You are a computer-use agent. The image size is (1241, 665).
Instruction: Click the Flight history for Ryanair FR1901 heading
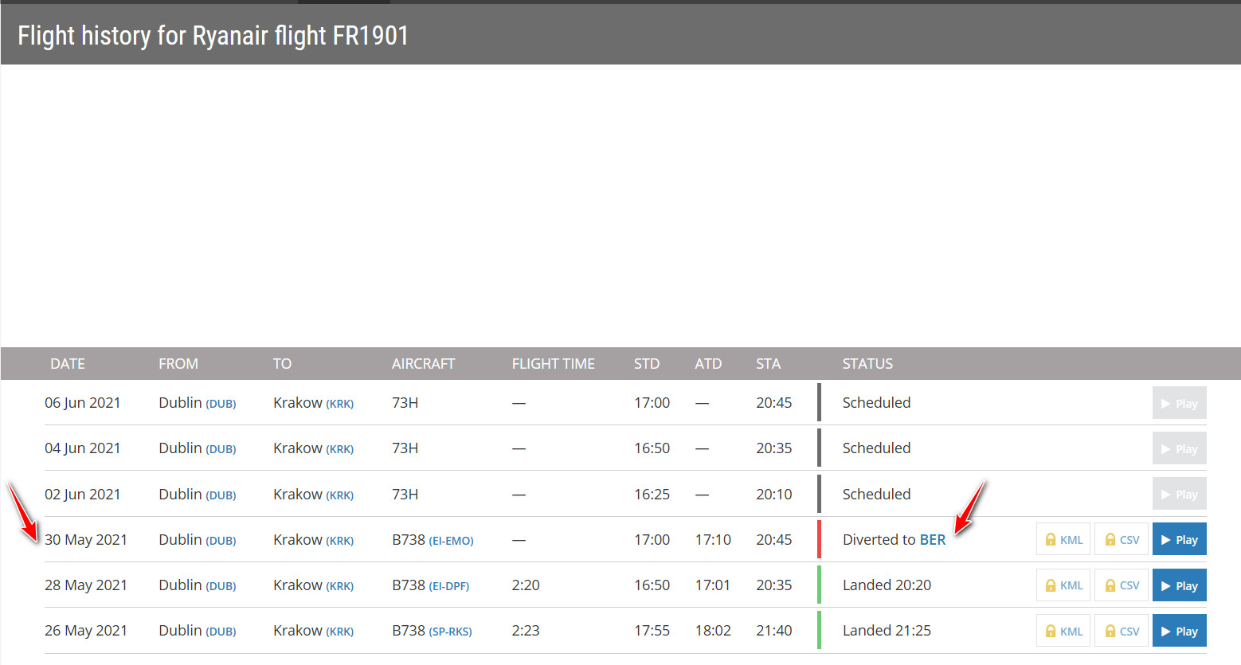pos(213,36)
